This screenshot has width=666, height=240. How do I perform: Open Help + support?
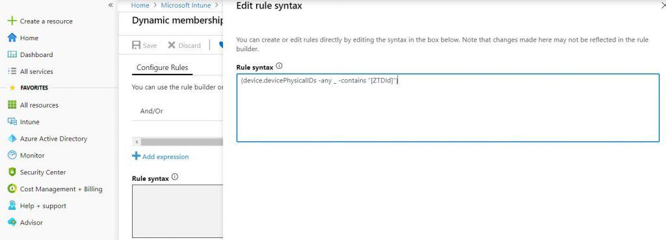pos(43,206)
